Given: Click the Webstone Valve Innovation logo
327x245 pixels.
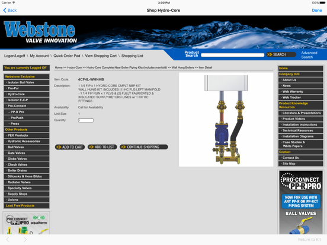Looking at the screenshot, I should coord(40,33).
